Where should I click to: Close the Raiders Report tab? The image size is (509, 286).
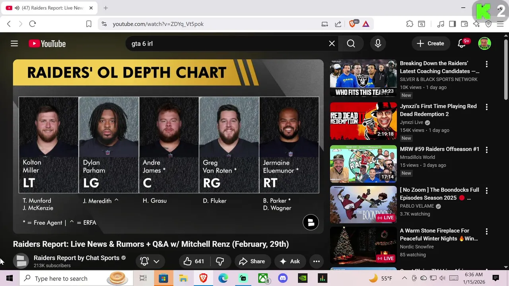tap(91, 8)
